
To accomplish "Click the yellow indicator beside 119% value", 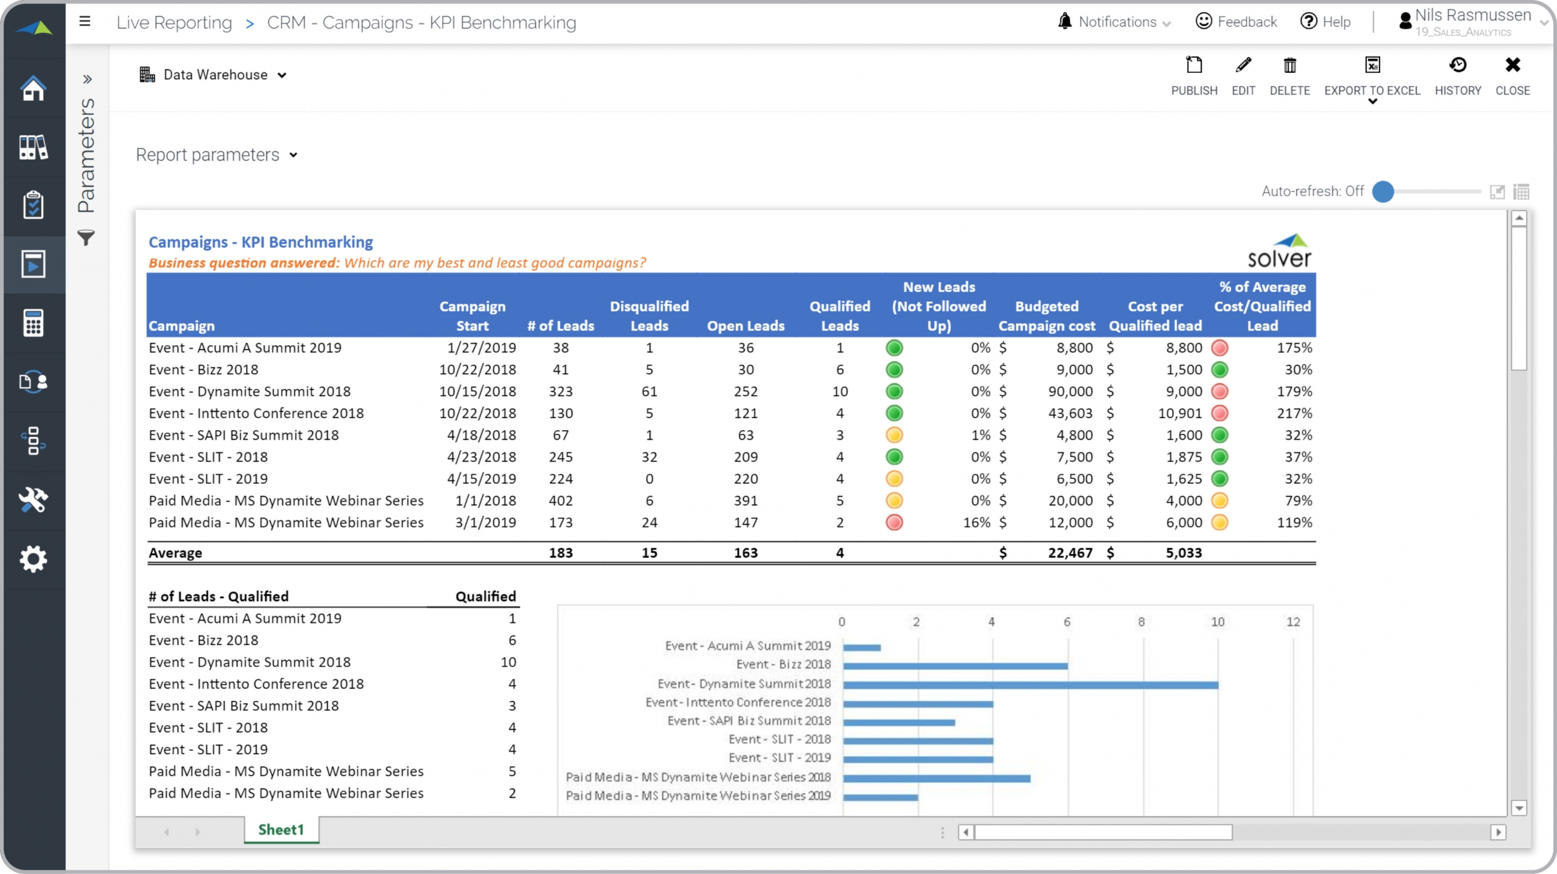I will pos(1219,523).
